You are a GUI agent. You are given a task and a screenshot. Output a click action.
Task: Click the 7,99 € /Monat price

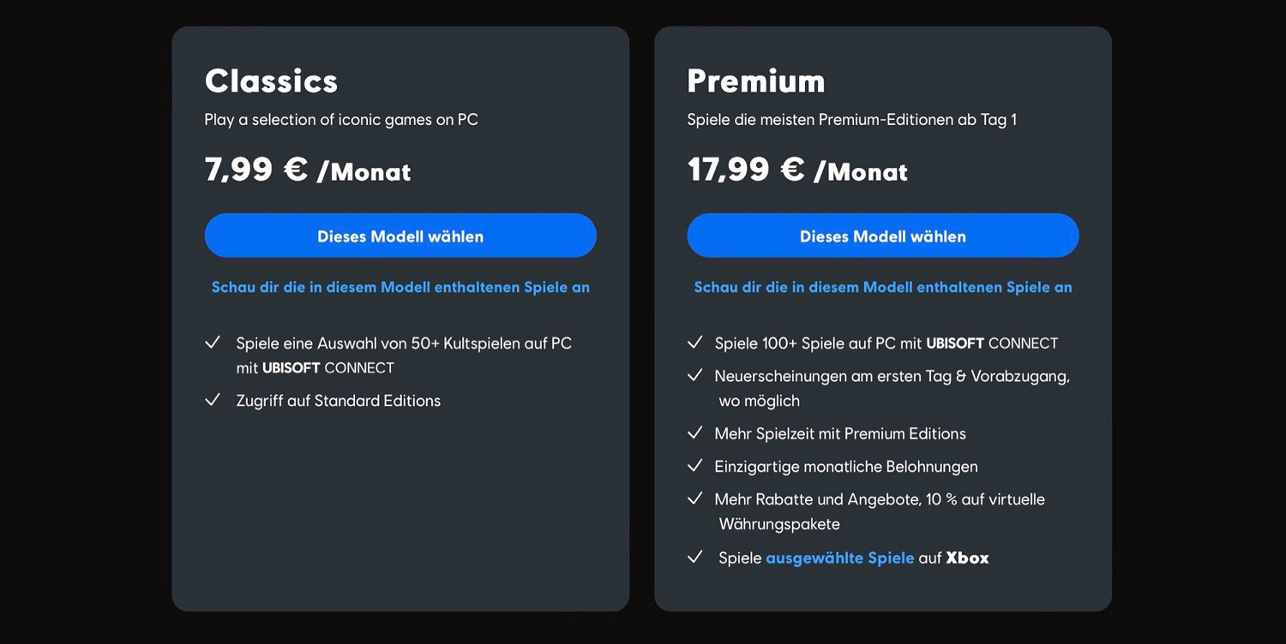click(x=307, y=170)
